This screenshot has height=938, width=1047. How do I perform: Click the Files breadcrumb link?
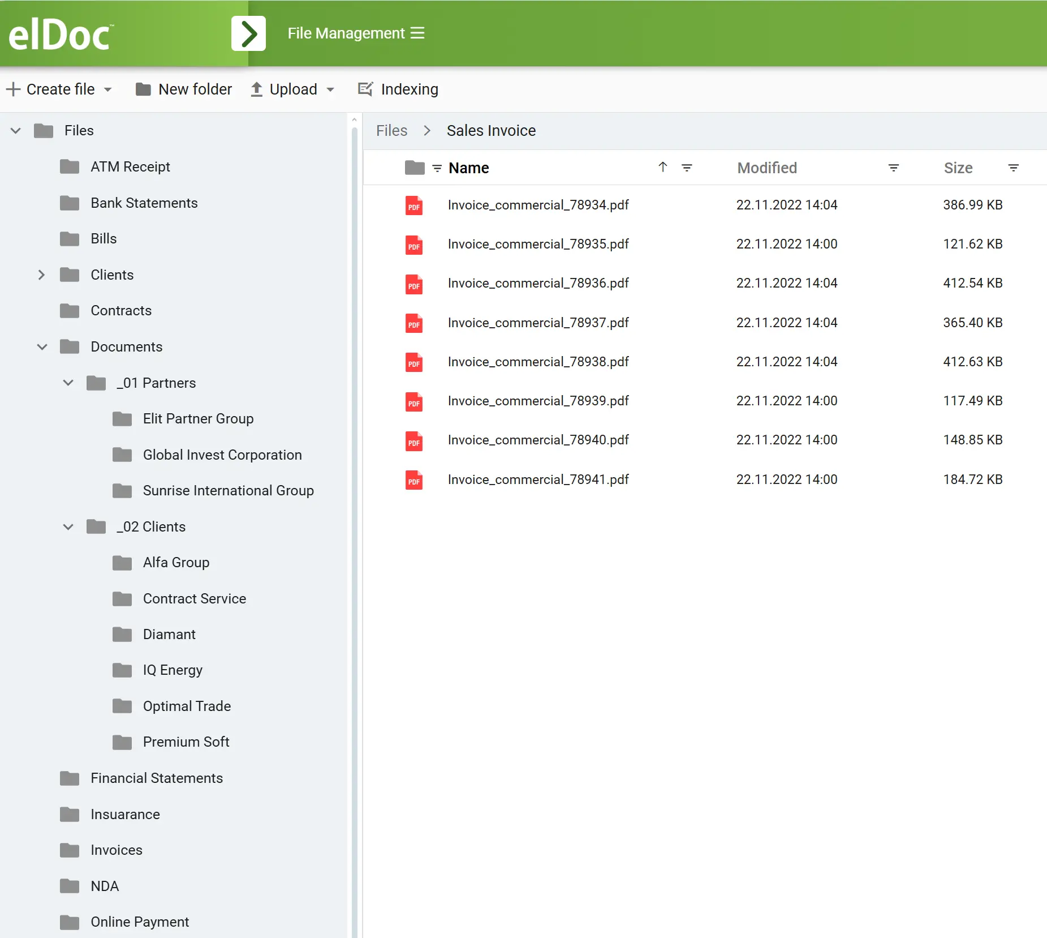391,131
